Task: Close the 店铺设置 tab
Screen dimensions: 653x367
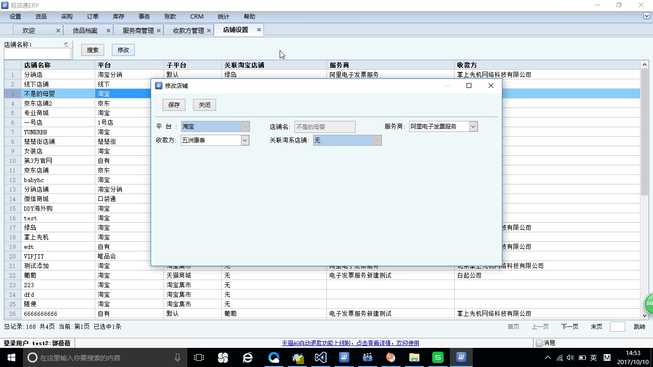Action: (x=259, y=30)
